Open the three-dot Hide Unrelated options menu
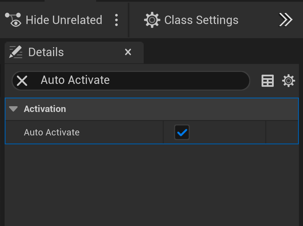 coord(116,20)
